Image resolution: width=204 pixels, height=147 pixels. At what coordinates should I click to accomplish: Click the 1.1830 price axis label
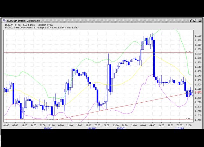coord(198,36)
